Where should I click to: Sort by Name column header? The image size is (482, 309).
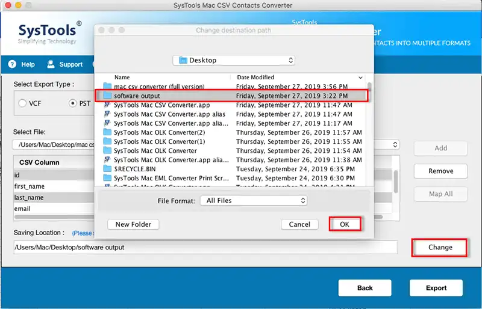pyautogui.click(x=122, y=78)
